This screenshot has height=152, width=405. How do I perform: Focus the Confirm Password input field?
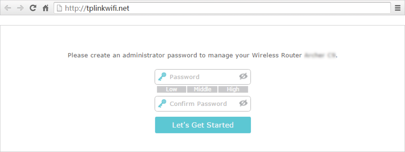[x=203, y=104]
